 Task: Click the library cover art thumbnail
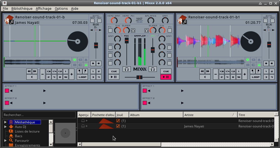coord(65,133)
